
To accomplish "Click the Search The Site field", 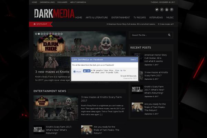I will point(149,35).
